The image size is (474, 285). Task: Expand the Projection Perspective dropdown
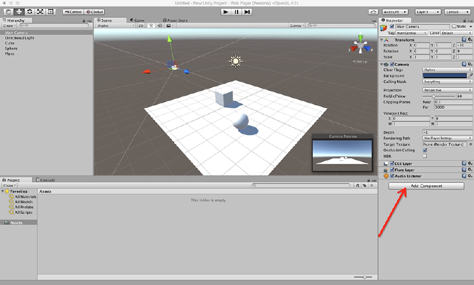(x=447, y=90)
